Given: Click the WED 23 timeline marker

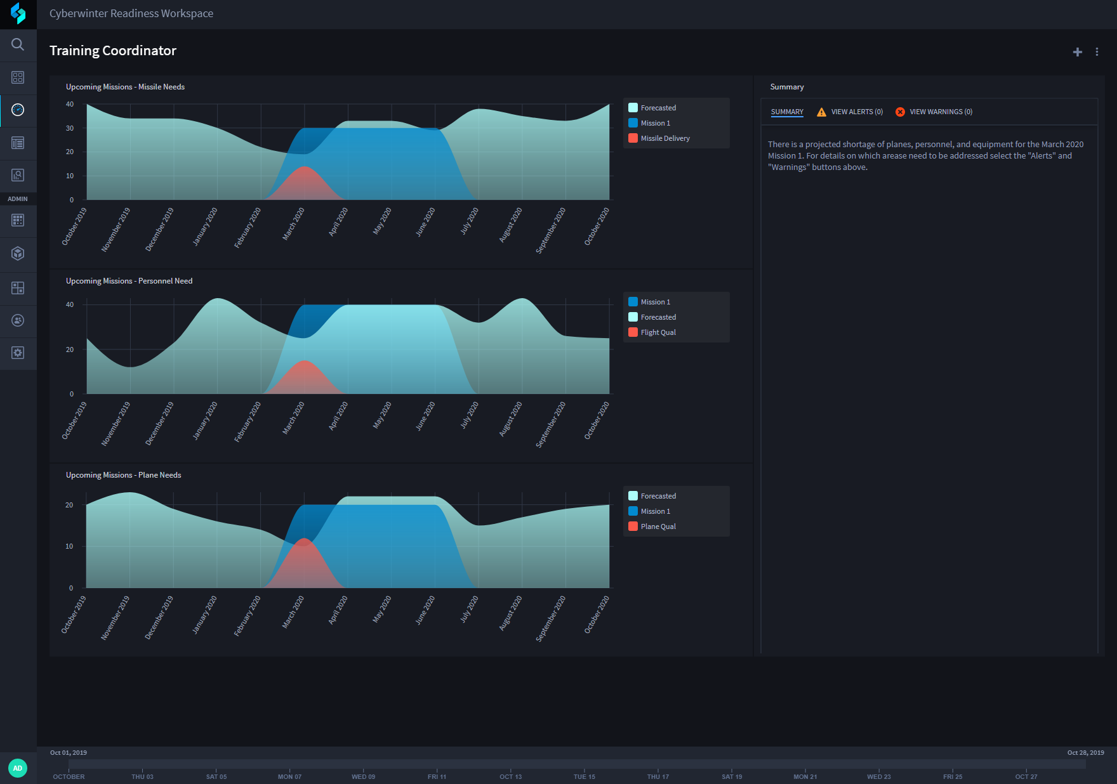Looking at the screenshot, I should point(879,776).
